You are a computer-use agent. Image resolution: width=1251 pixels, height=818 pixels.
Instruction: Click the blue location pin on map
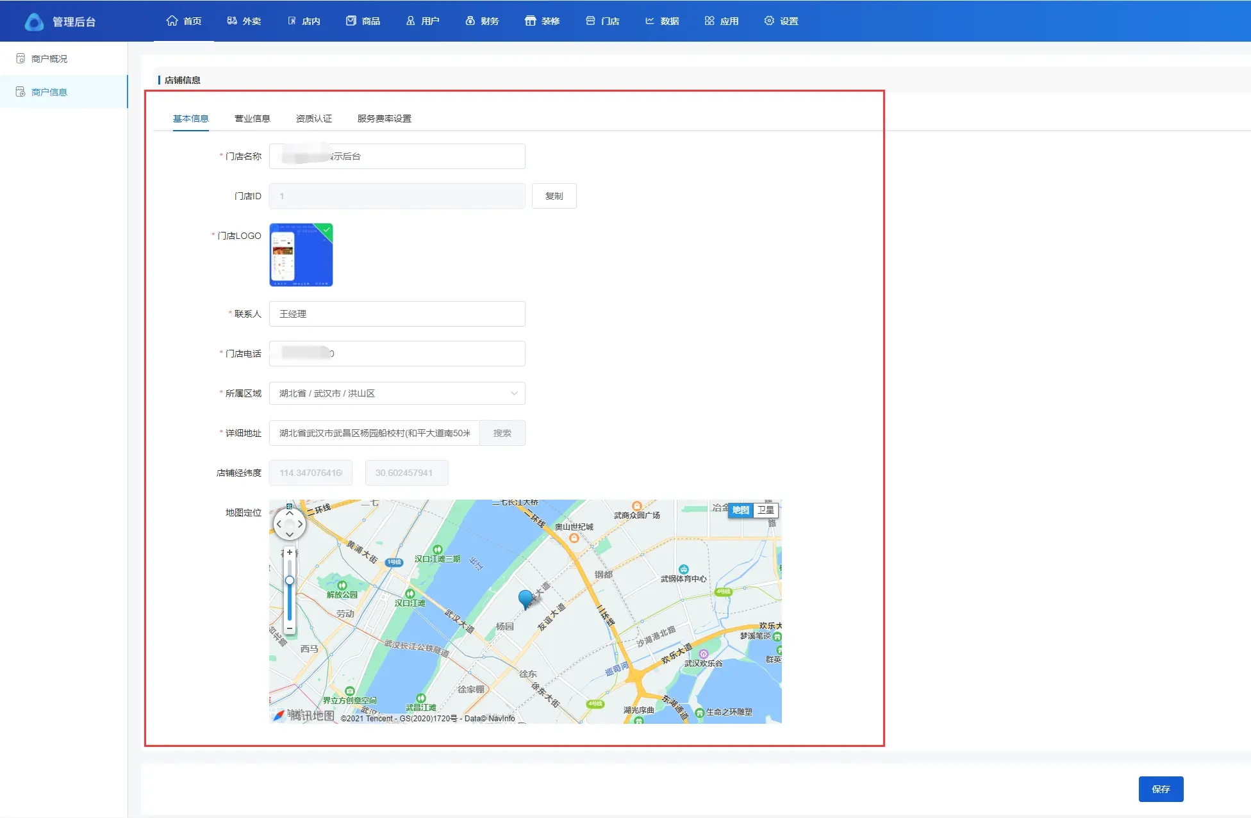coord(526,599)
